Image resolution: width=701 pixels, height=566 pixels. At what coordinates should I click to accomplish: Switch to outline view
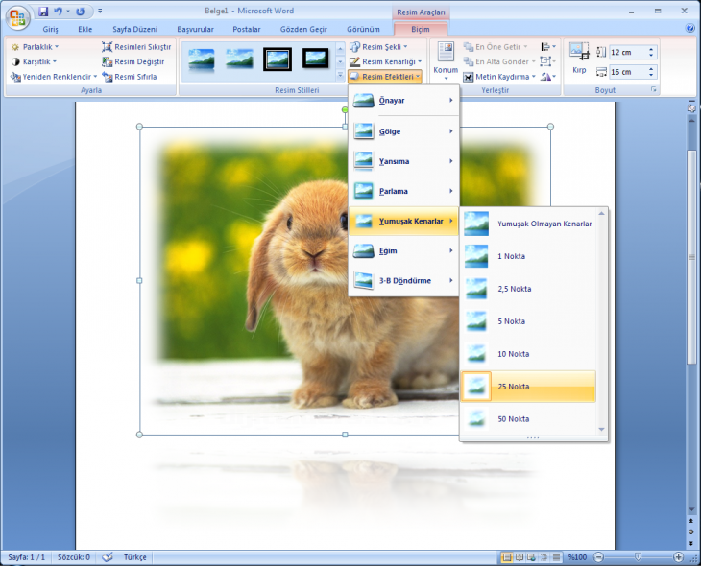point(544,557)
